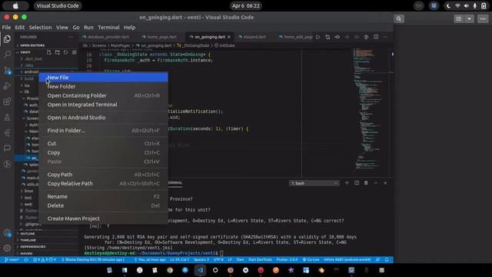Expand the ios folder
Screen dimensions: 492x277
coord(27,85)
